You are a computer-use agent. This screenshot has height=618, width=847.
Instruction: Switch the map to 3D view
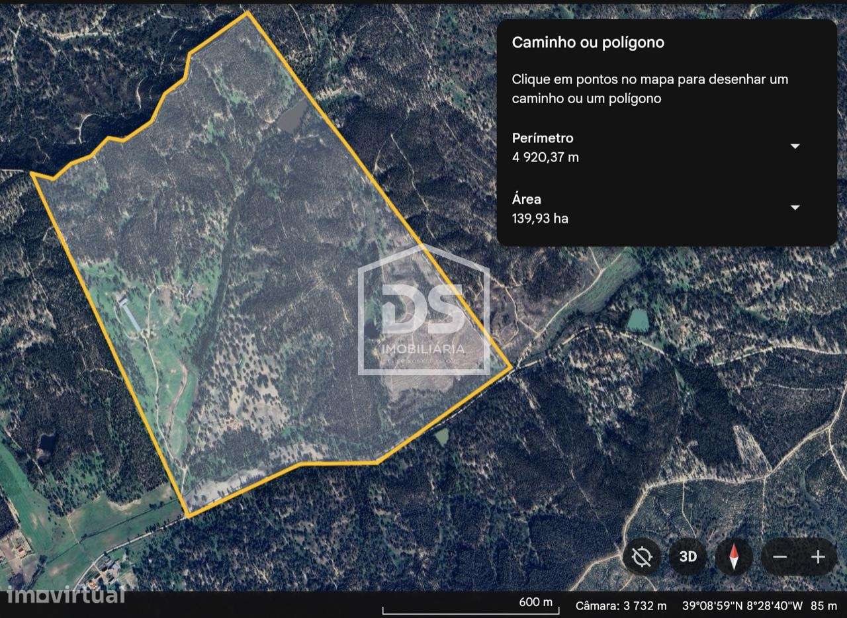click(688, 556)
